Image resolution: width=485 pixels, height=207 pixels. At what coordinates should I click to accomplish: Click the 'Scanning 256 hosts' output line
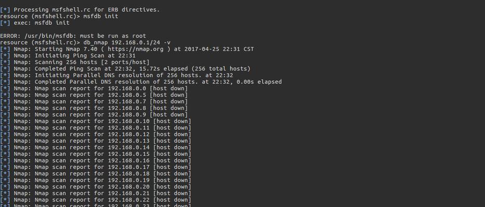pyautogui.click(x=75, y=62)
